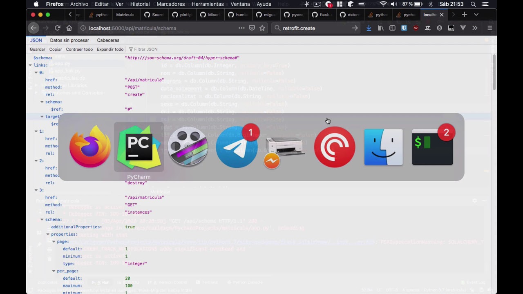Switch to the plotly GitHub tab
523x294 pixels.
(x=182, y=15)
